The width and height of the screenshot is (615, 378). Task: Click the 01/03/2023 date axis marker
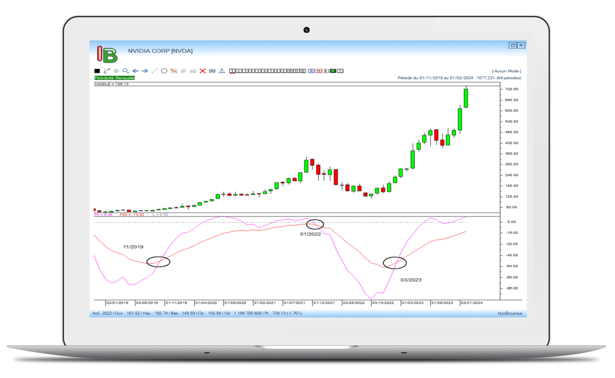[x=413, y=303]
